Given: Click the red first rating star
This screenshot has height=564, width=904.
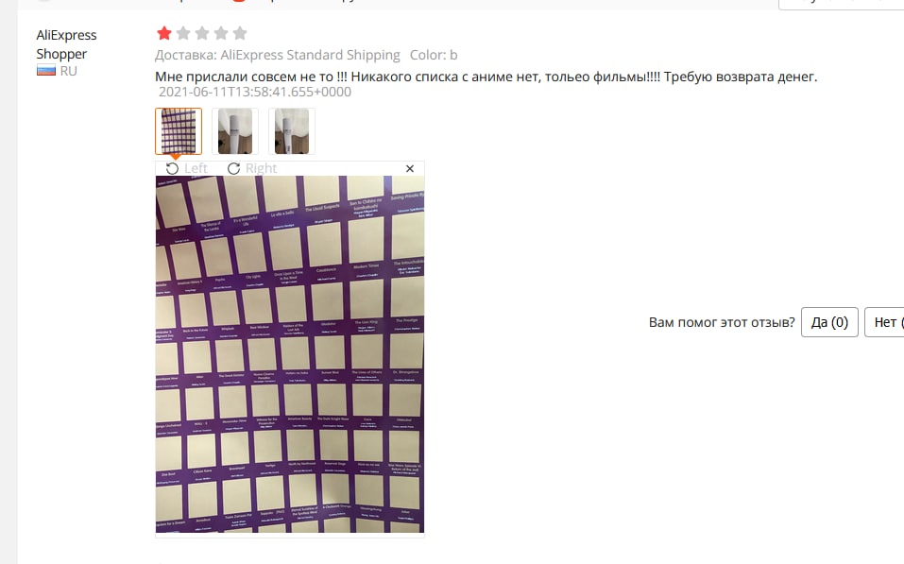Looking at the screenshot, I should pos(164,33).
